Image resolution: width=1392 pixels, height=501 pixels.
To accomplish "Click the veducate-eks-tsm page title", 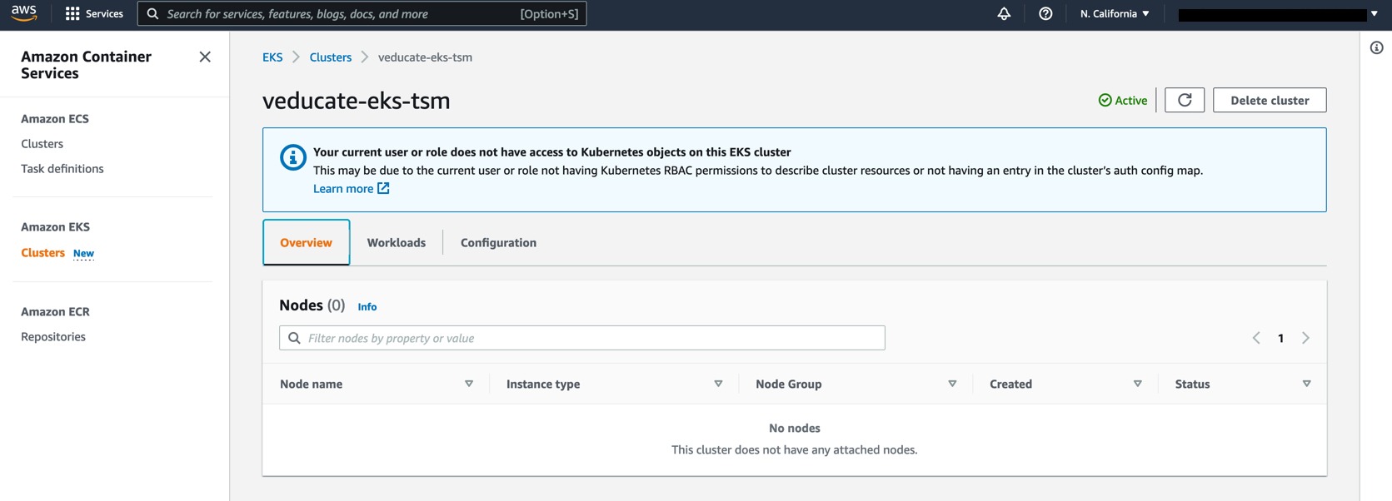I will click(x=356, y=100).
